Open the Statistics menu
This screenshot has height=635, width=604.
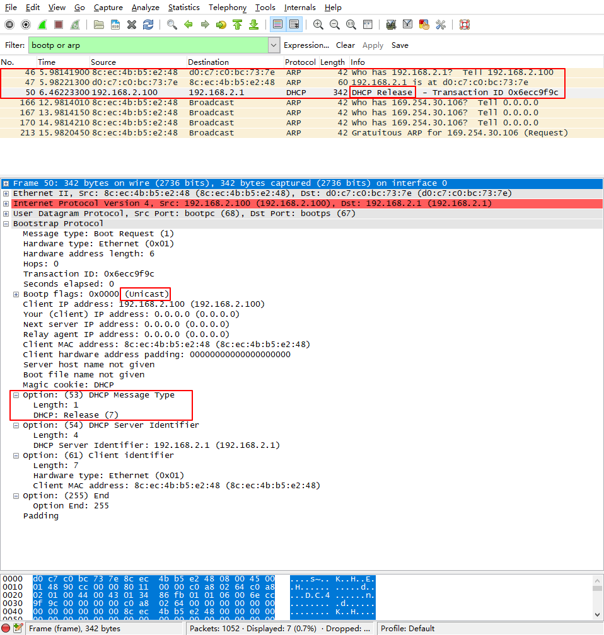point(184,8)
